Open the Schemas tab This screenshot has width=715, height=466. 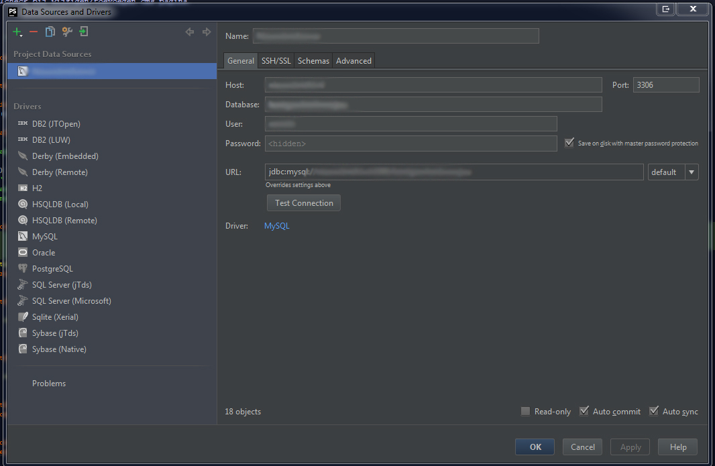pos(313,60)
